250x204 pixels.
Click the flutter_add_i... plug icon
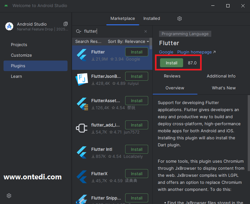click(82, 128)
